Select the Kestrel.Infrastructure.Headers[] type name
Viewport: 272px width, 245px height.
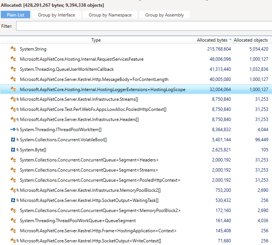(79, 120)
